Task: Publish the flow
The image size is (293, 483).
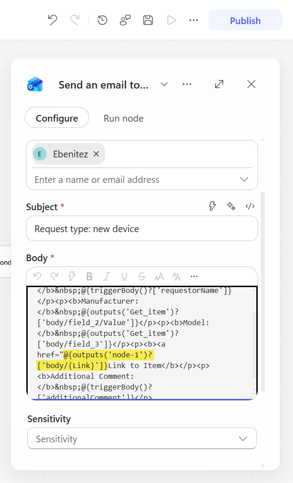Action: (x=245, y=20)
